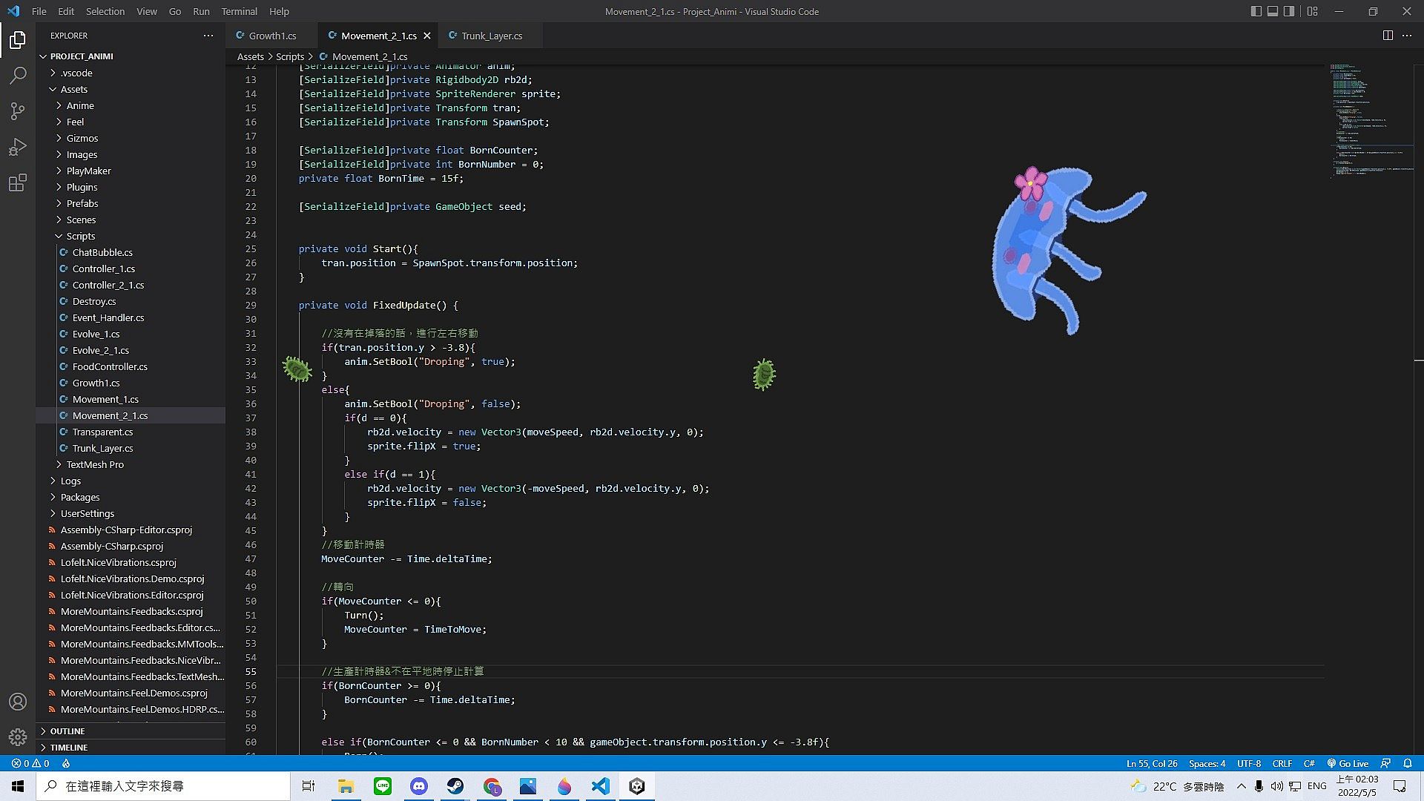Click the Spaces: 4 indentation setting
The height and width of the screenshot is (801, 1424).
(x=1207, y=763)
